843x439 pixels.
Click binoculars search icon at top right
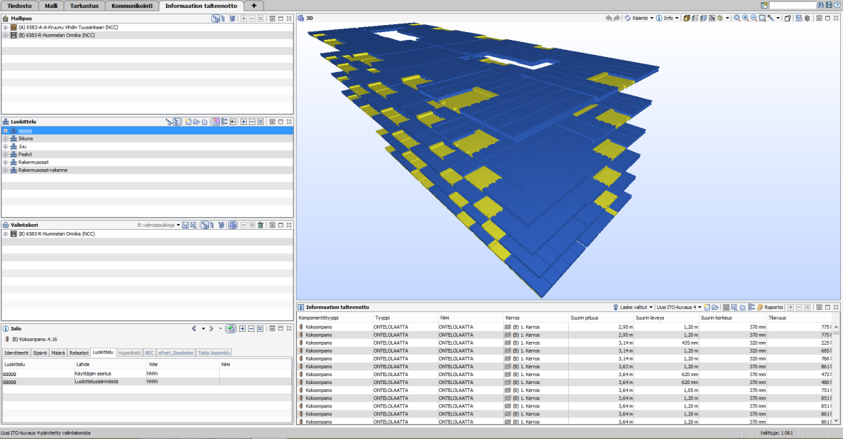pyautogui.click(x=820, y=5)
